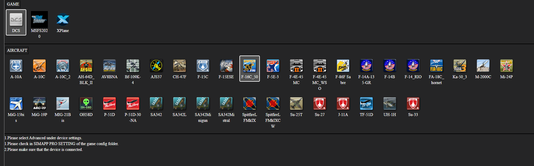Choose the FA-18C_hornet aircraft icon
Screen dimensions: 534x166
436,66
